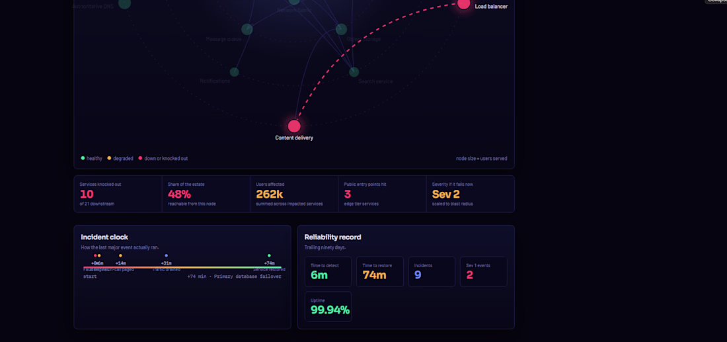Screen dimensions: 727x342
Task: Open the Time to restore 74m tile
Action: (x=380, y=272)
